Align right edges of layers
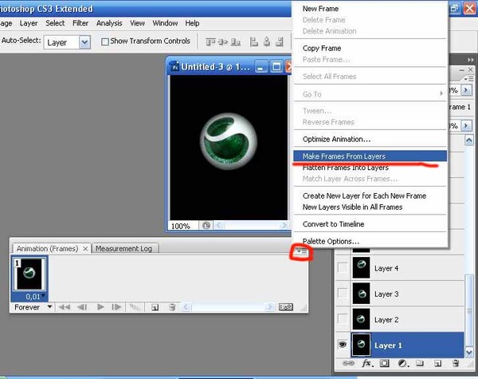This screenshot has width=478, height=379. pos(280,41)
